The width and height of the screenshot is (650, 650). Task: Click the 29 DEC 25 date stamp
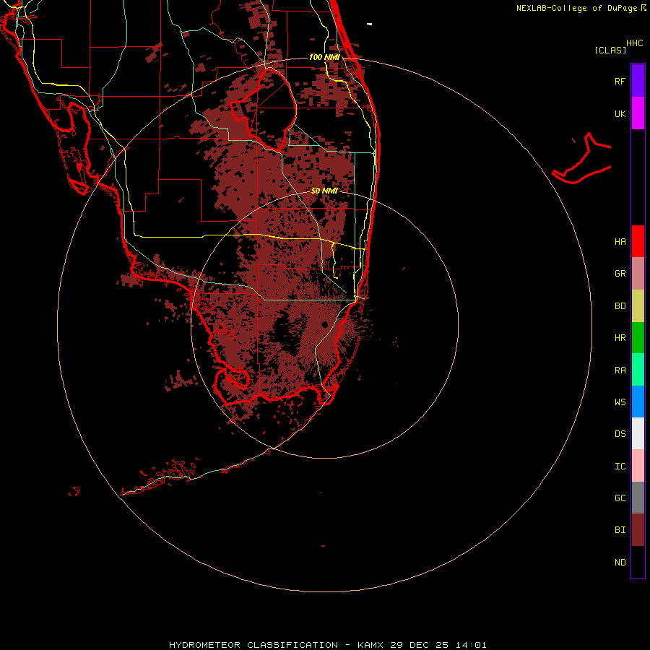420,645
